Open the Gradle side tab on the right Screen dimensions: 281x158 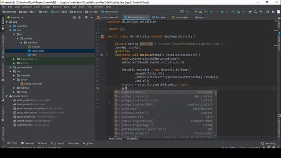coord(279,22)
